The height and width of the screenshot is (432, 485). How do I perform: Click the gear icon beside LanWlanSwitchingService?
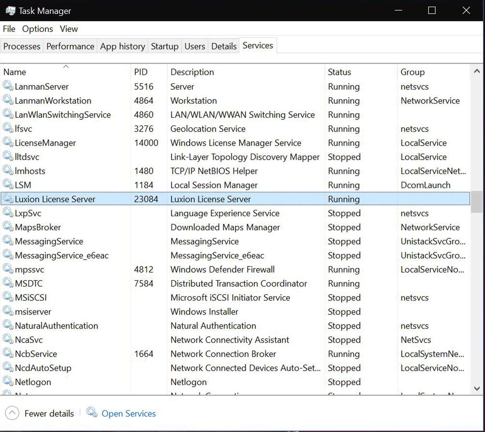tap(8, 114)
